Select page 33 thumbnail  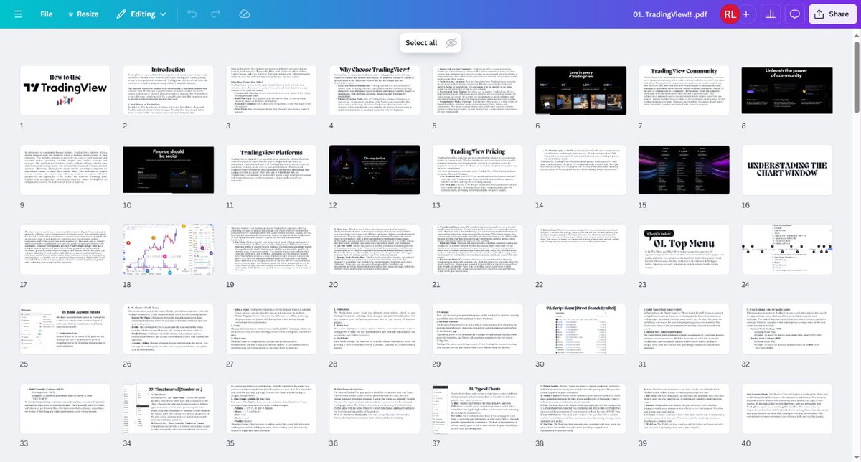[x=65, y=409]
